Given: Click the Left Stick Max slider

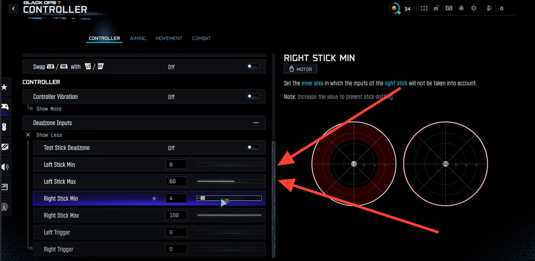Looking at the screenshot, I should tap(229, 182).
